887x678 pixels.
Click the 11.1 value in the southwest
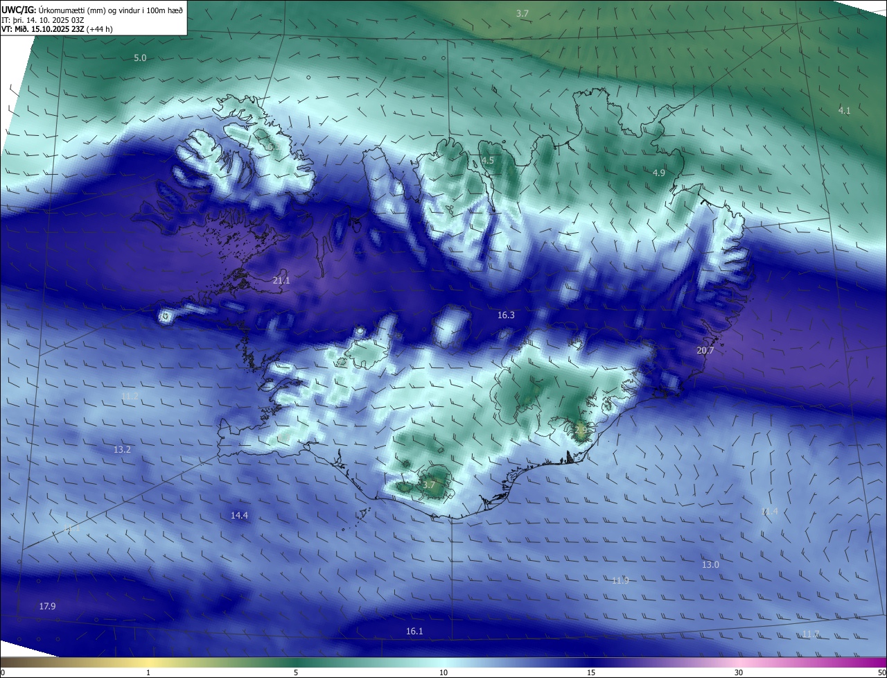[72, 528]
